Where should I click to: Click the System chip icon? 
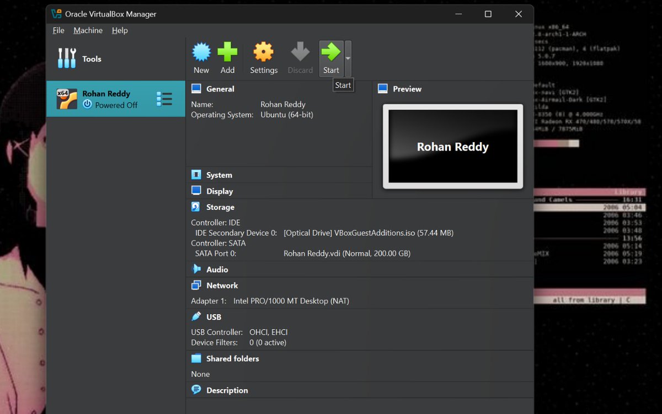pos(196,175)
